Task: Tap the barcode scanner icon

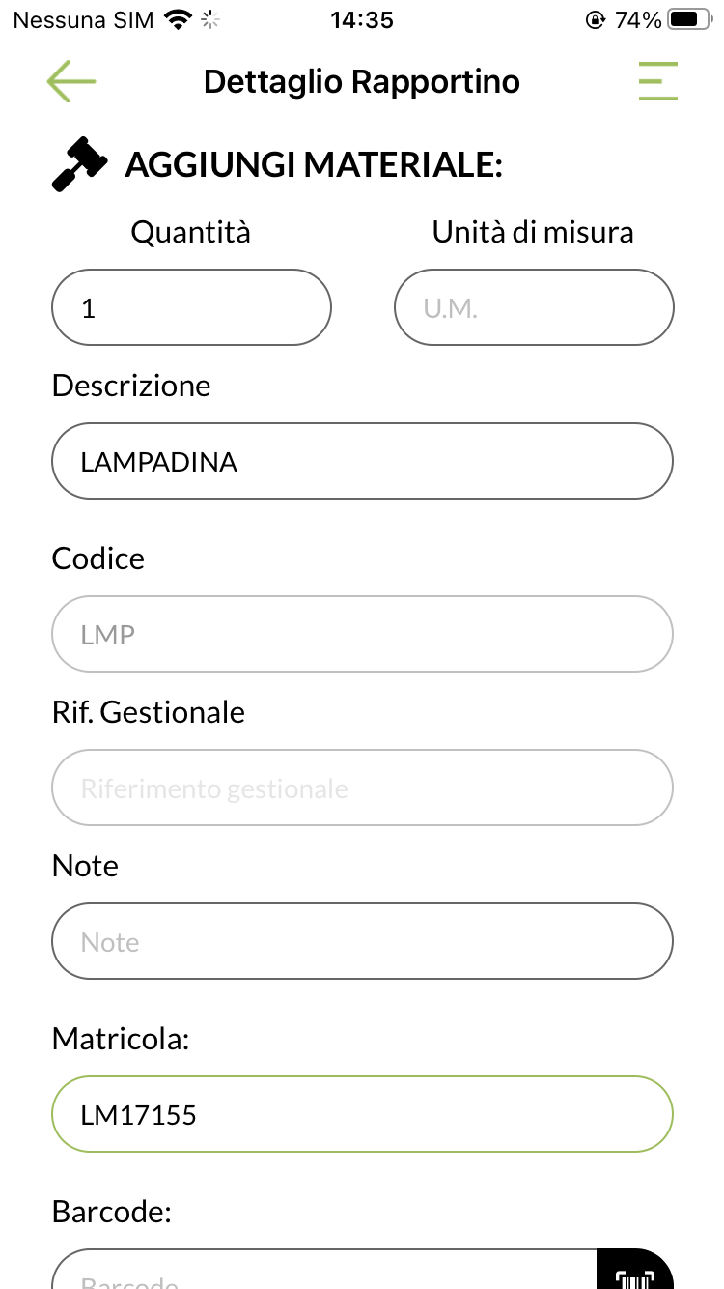Action: pyautogui.click(x=634, y=1274)
